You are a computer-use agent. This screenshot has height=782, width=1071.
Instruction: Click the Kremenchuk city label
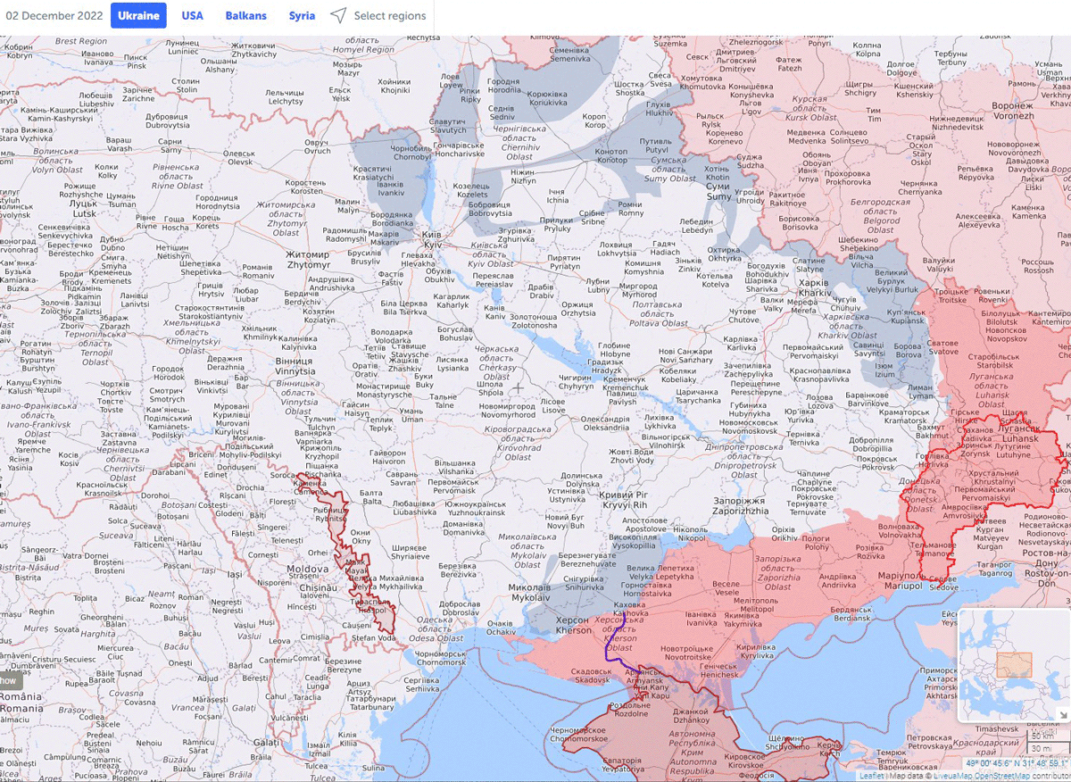coord(626,384)
